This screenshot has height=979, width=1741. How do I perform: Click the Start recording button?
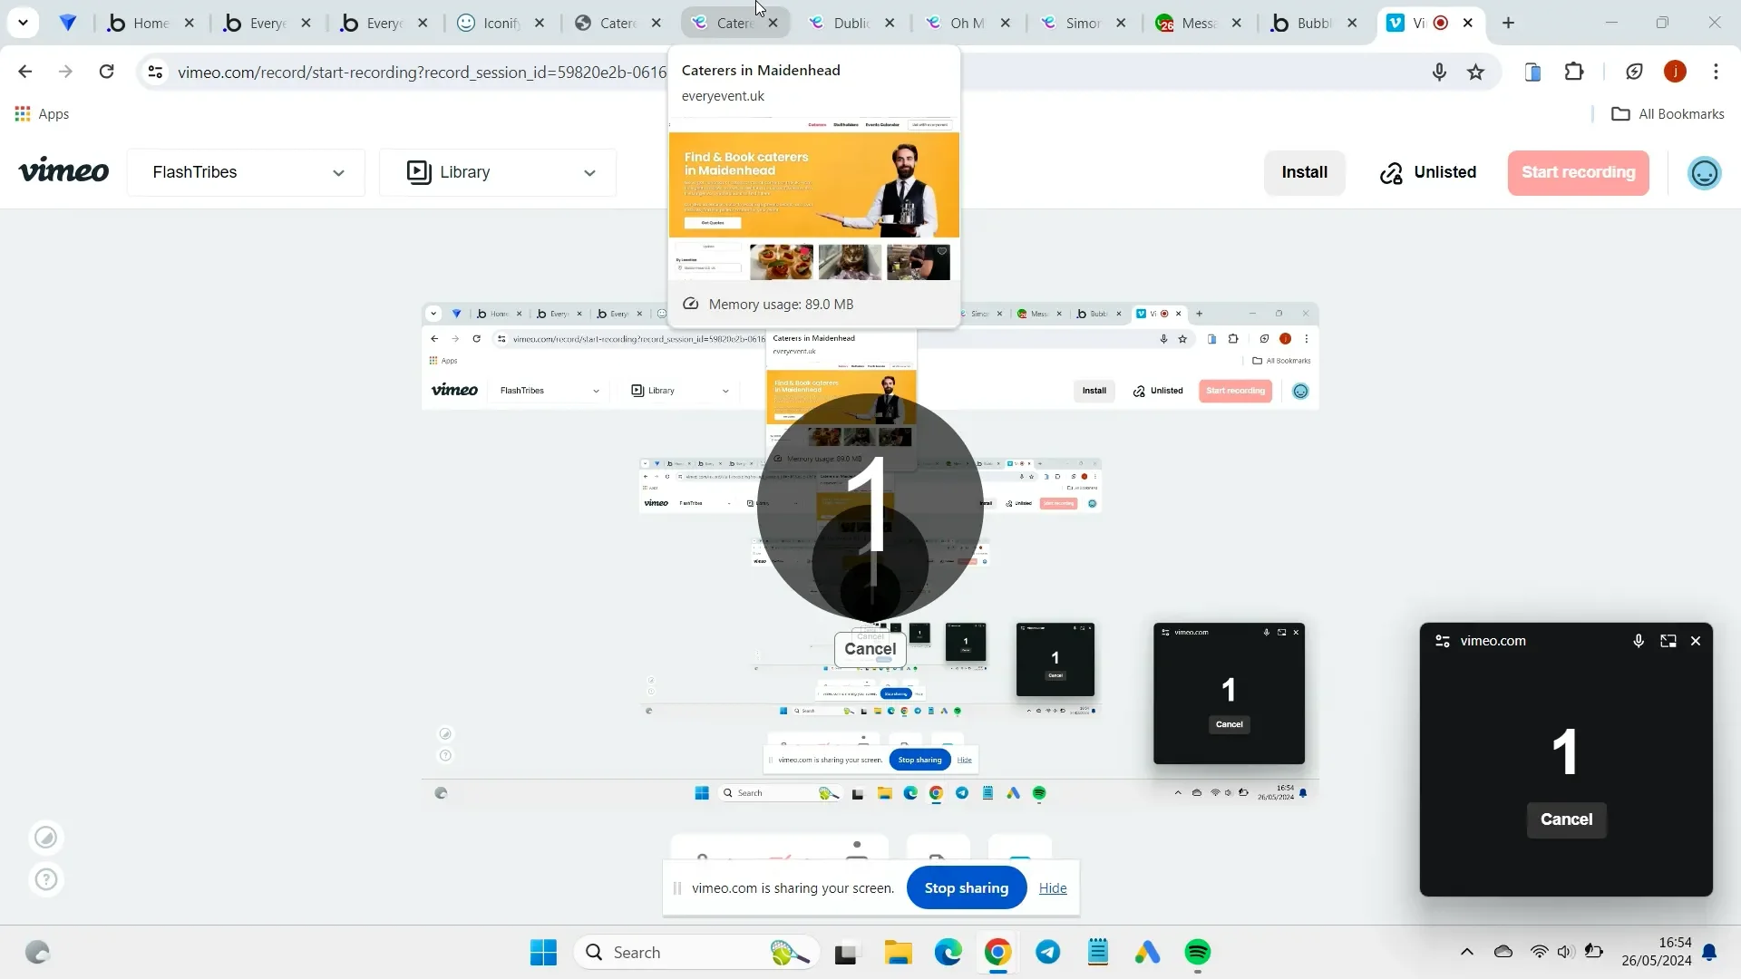tap(1578, 172)
